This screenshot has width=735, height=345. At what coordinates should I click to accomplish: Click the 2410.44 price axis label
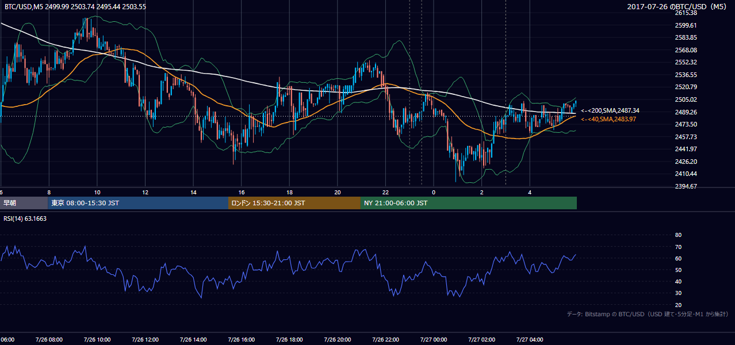coord(686,174)
